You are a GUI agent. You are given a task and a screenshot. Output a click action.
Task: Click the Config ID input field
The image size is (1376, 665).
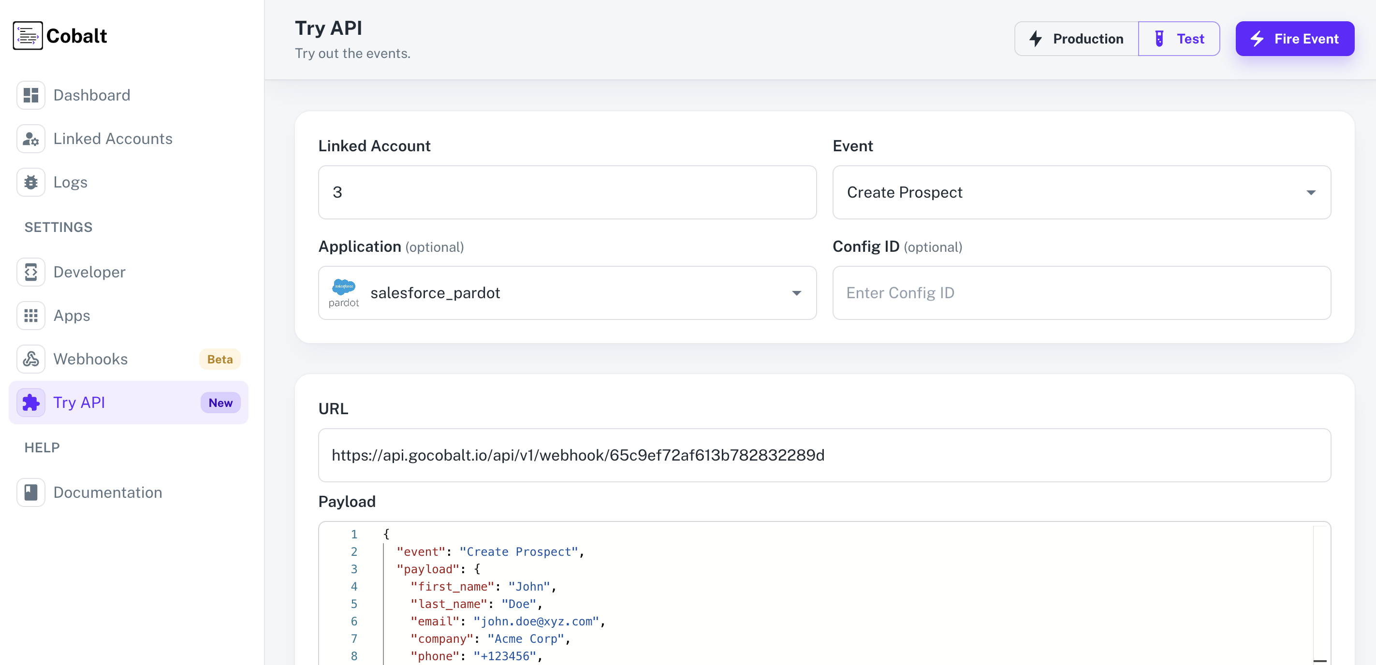point(1081,293)
